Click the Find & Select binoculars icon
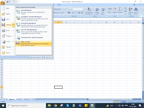This screenshot has height=108, width=144. coord(136,9)
